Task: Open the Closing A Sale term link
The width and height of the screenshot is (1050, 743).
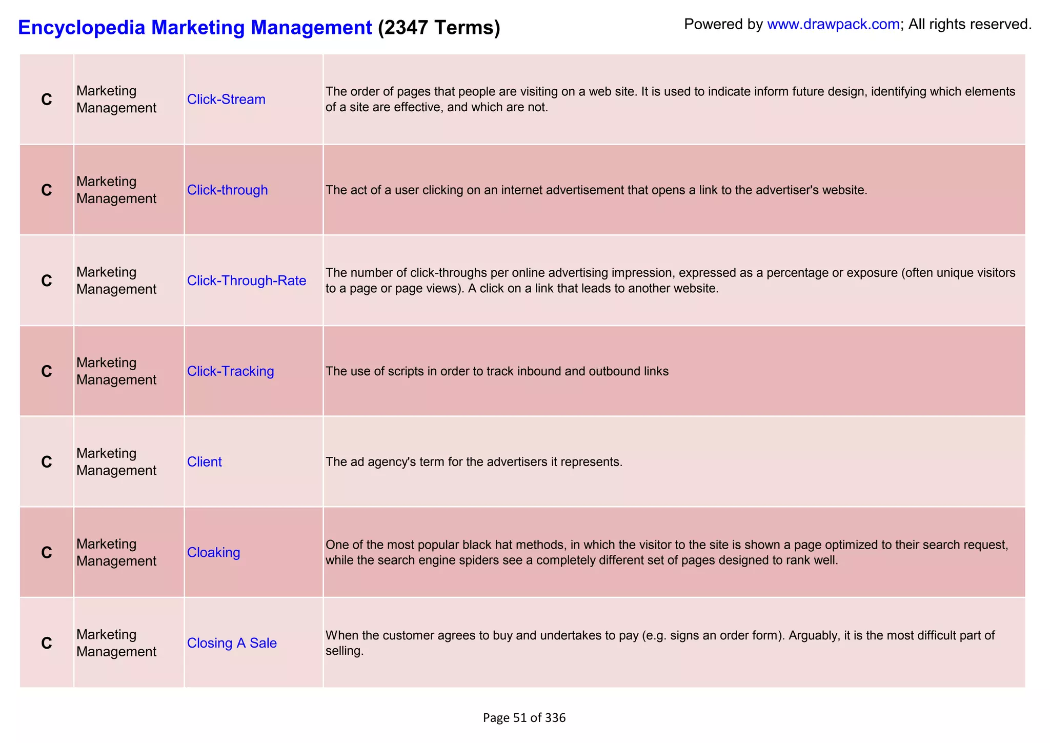Action: pos(232,643)
